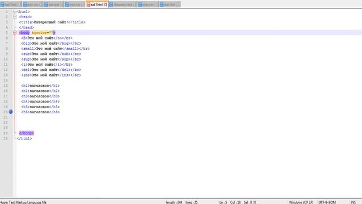Click the <h1> heading line
Image resolution: width=362 pixels, height=204 pixels.
pos(40,86)
